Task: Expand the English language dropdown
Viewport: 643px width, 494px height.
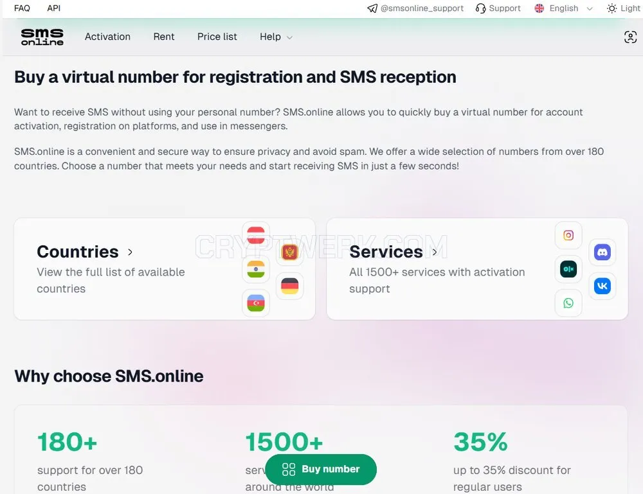Action: point(564,8)
